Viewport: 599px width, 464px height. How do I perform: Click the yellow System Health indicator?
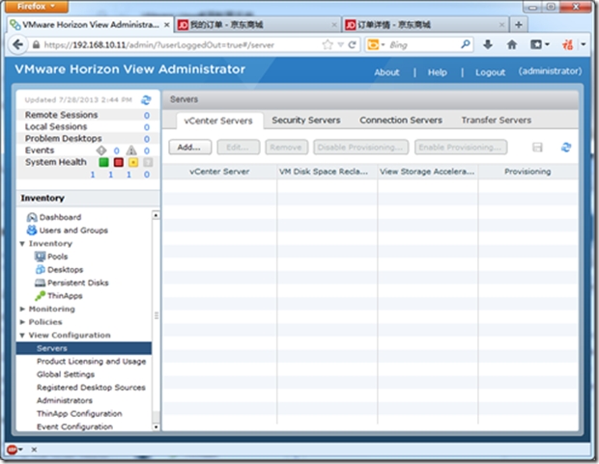133,162
